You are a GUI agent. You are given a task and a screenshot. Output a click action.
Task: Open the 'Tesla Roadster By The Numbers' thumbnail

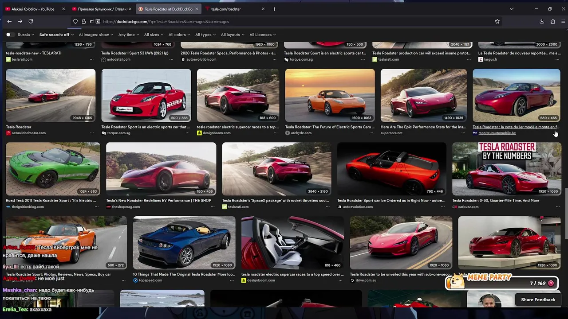pos(507,169)
